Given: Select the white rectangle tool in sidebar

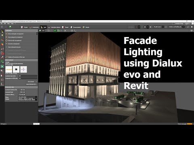Looking at the screenshot, I should 2,80.
